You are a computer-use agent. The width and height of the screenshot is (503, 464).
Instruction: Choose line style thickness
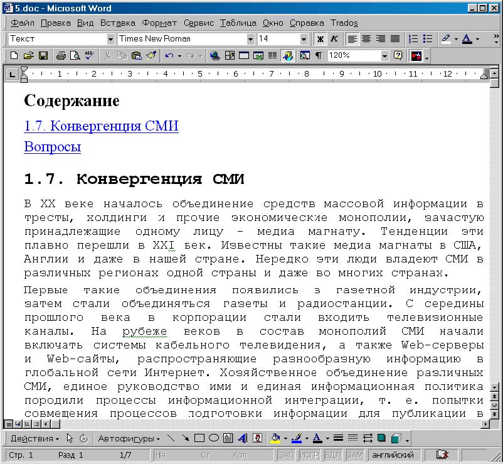(x=338, y=438)
